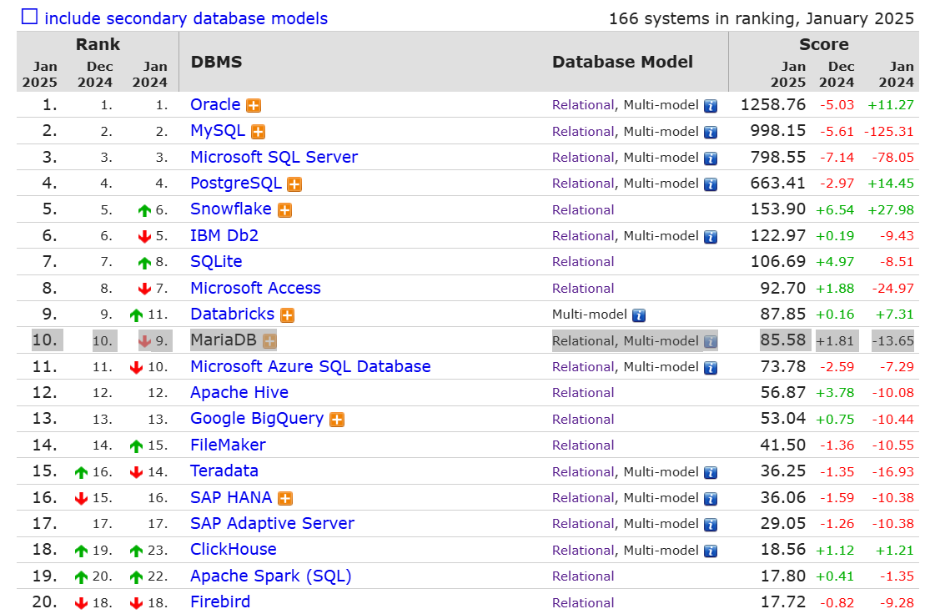Open the SAP Adaptive Server link
Viewport: 930px width, 614px height.
pos(272,523)
